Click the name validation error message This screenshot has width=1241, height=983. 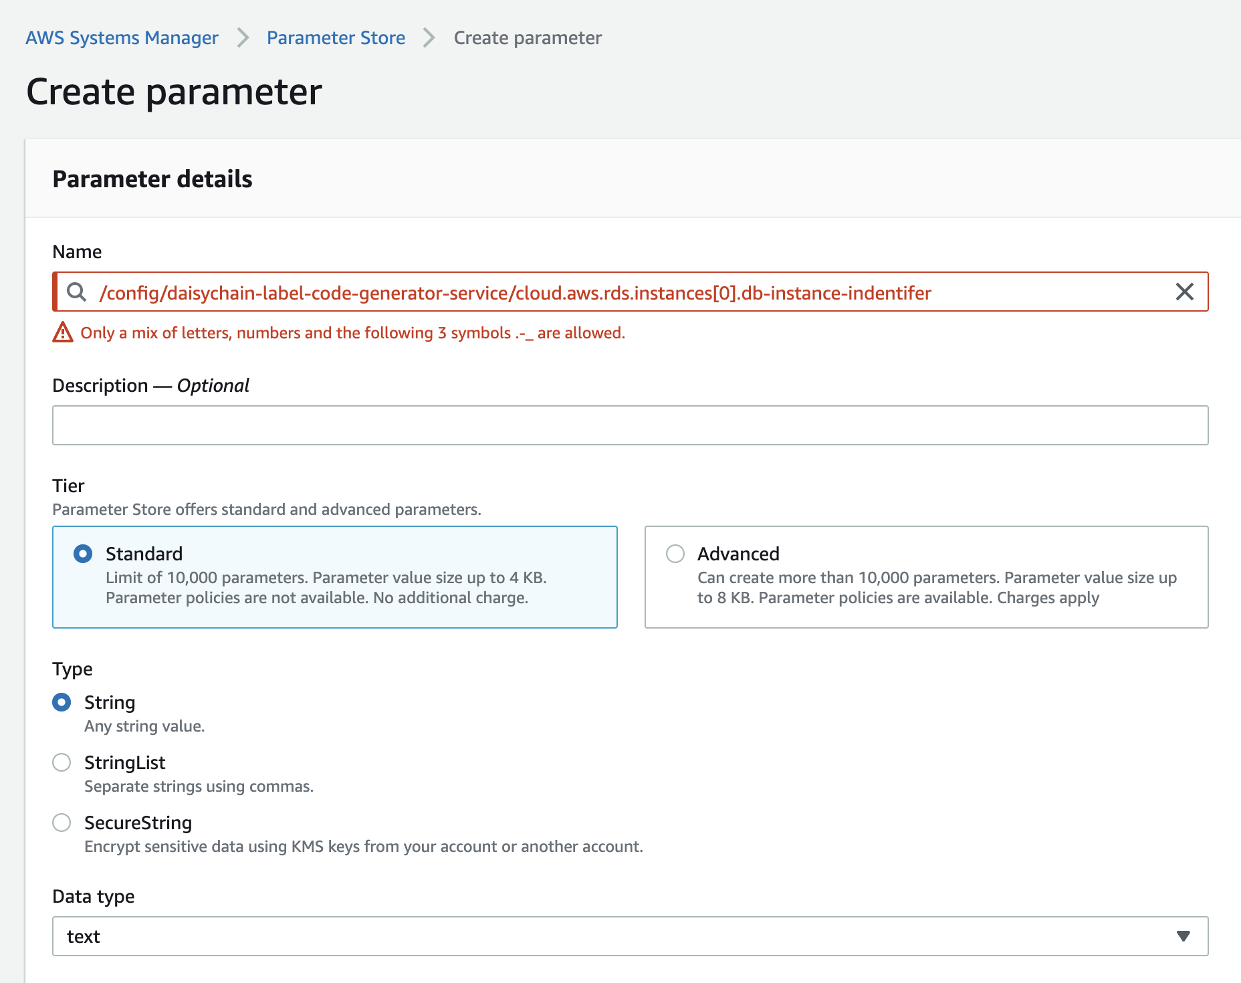coord(352,333)
